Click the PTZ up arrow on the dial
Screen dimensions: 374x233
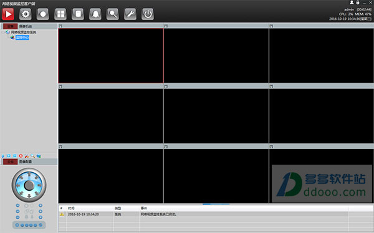coord(29,175)
